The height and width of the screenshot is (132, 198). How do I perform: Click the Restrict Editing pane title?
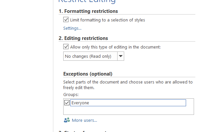(87, 1)
